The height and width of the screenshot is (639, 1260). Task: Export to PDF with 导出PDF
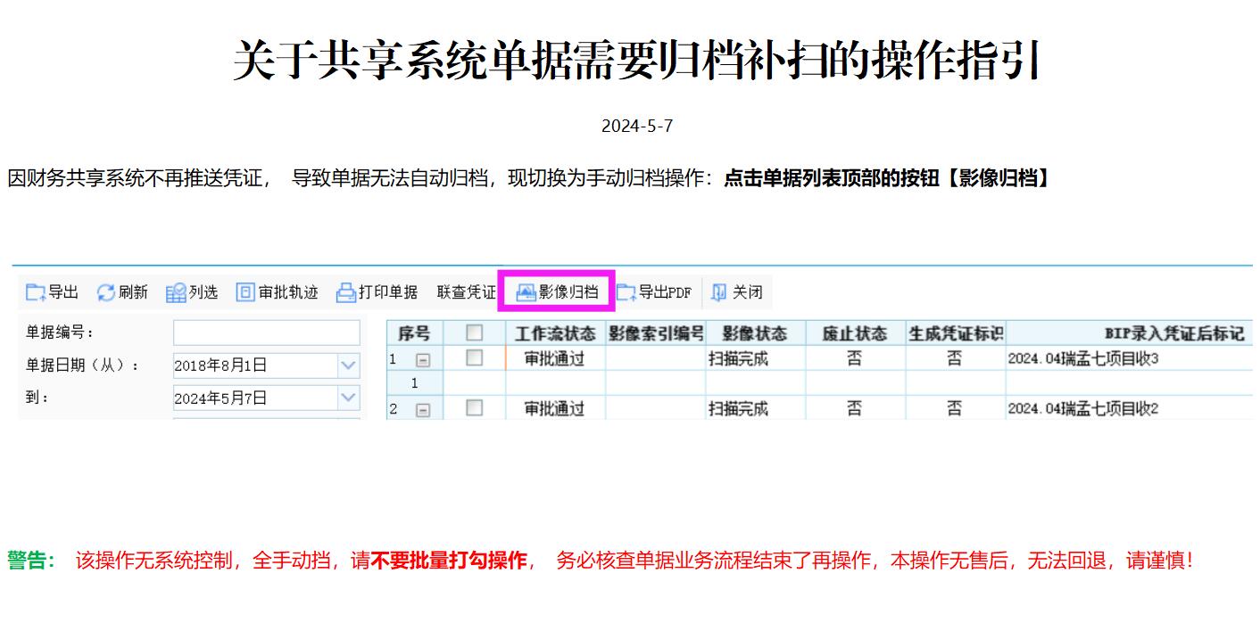(626, 292)
